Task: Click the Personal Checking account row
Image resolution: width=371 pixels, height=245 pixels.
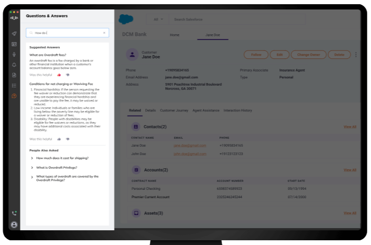Action: (x=244, y=188)
